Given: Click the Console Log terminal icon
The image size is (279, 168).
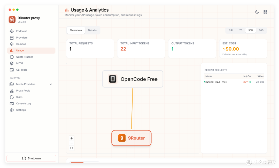Looking at the screenshot, I should click(12, 104).
